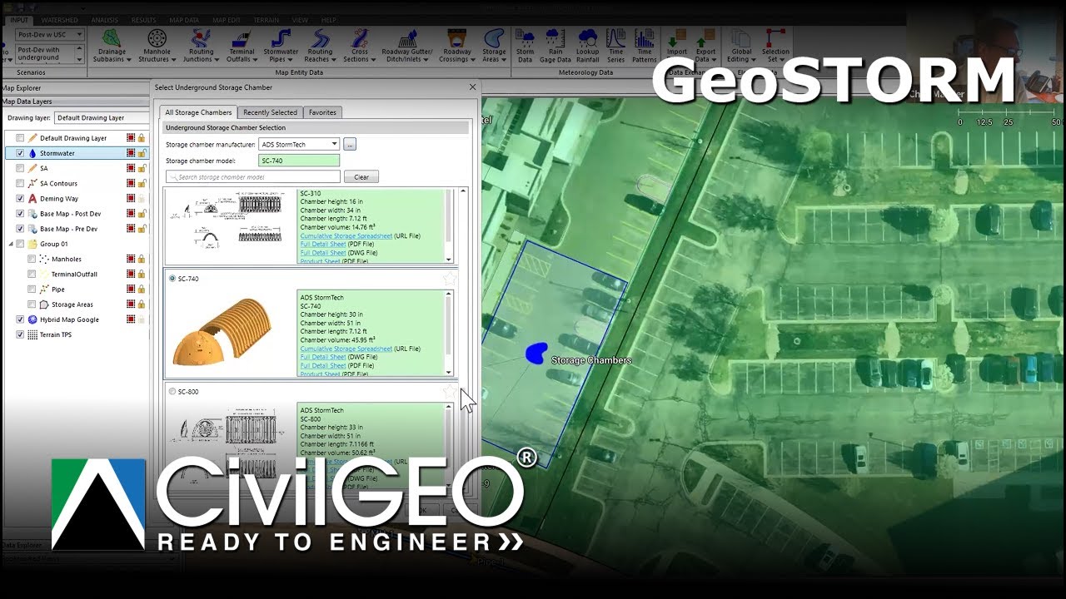This screenshot has height=599, width=1066.
Task: Click the Storage chamber model field SC-740
Action: pyautogui.click(x=299, y=161)
